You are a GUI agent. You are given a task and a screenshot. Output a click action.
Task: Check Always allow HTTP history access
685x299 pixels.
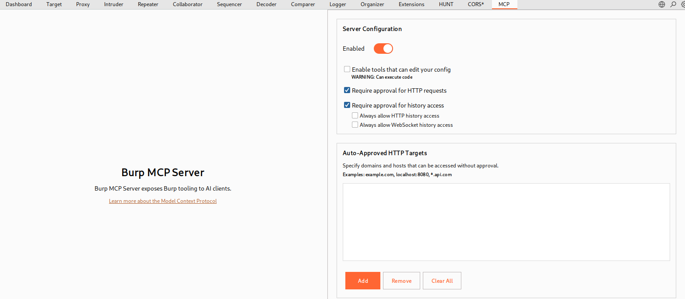point(355,116)
